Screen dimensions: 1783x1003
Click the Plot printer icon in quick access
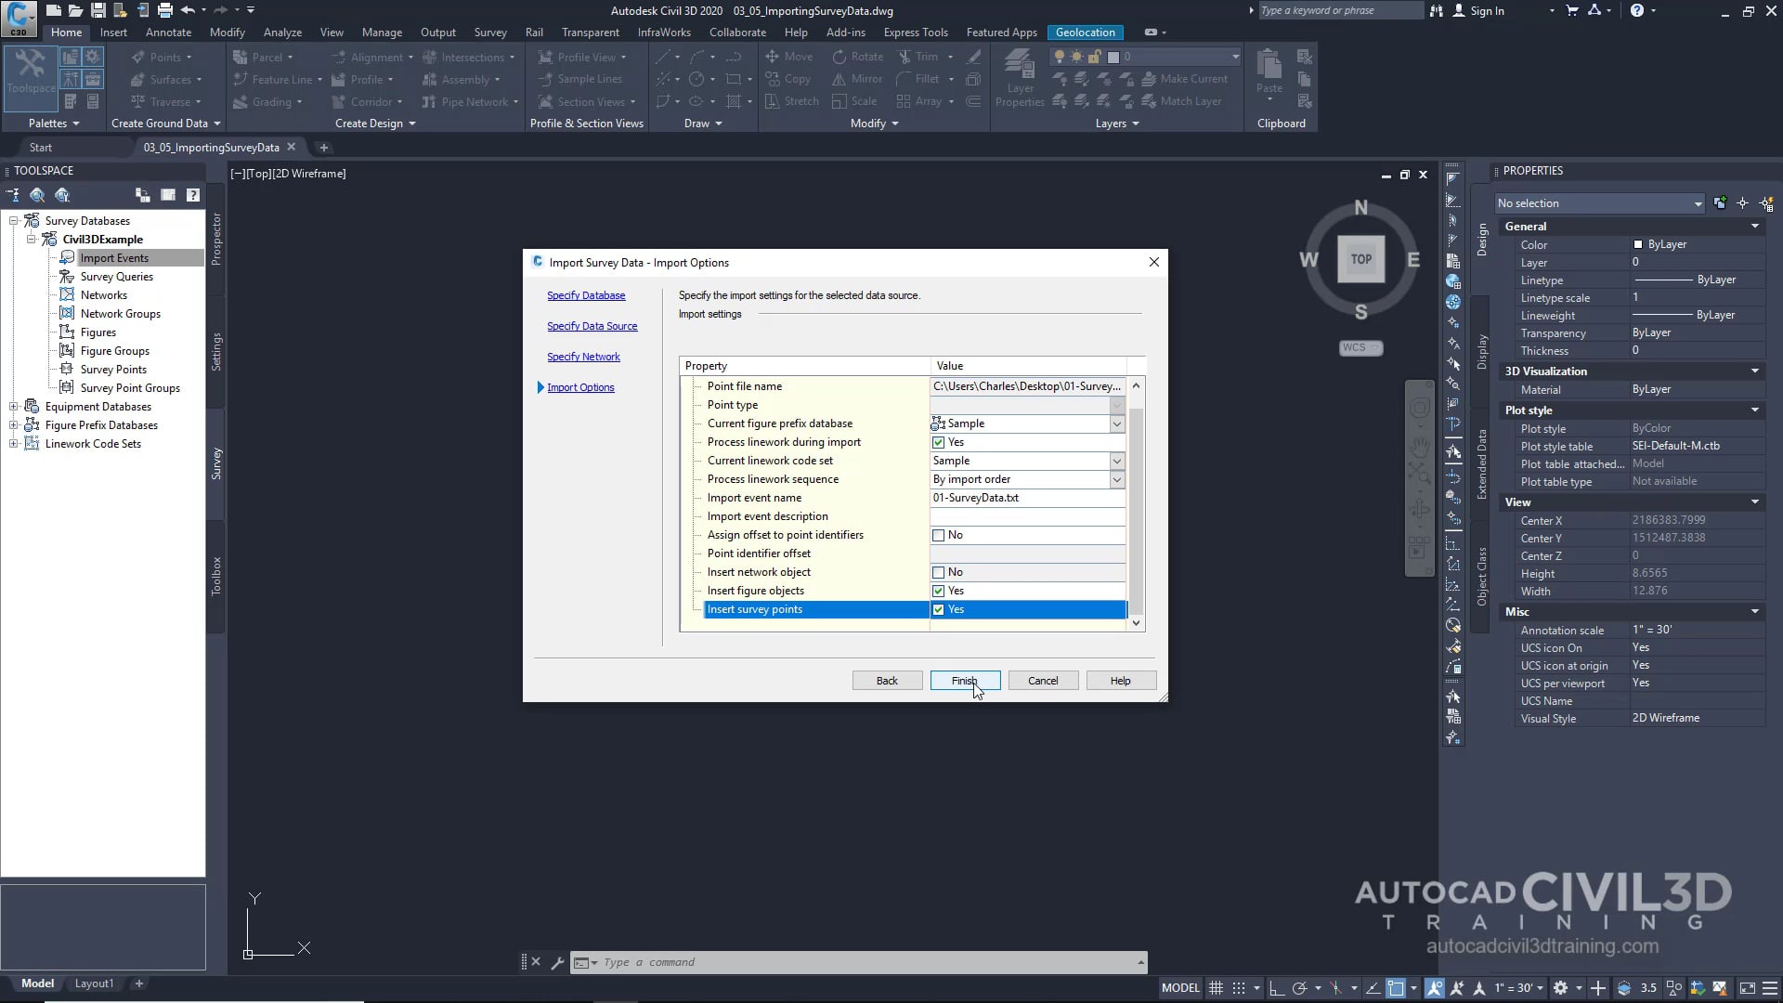164,10
